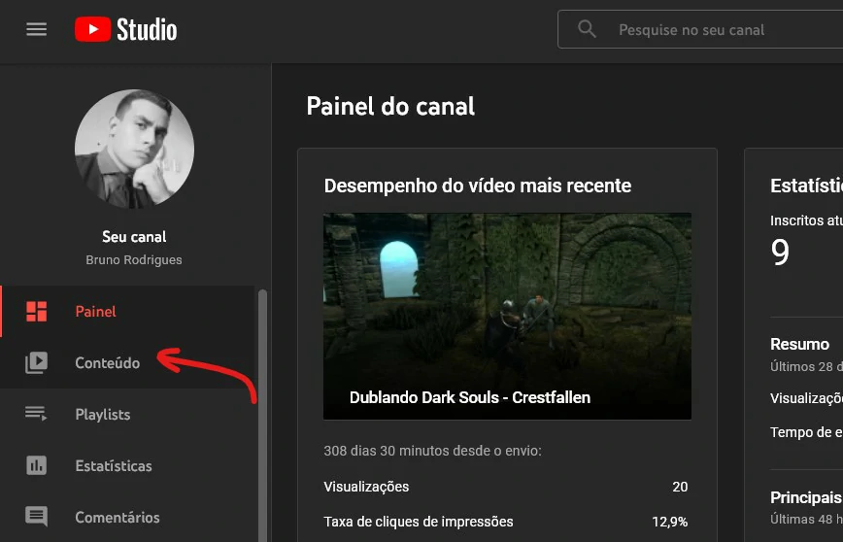Click "Dublando Dark Souls - Crestfallen" title
This screenshot has width=843, height=542.
[x=470, y=397]
